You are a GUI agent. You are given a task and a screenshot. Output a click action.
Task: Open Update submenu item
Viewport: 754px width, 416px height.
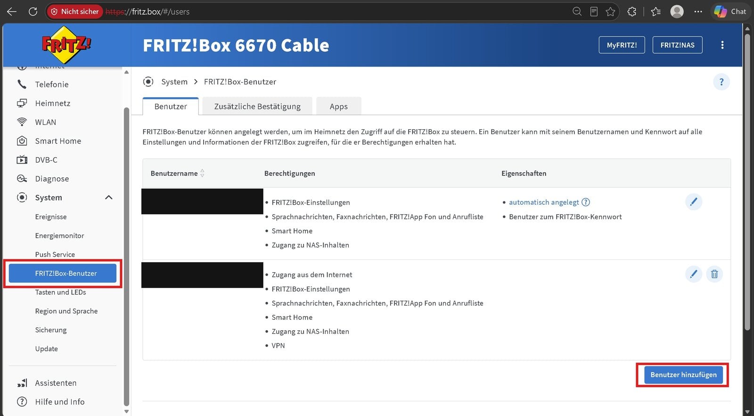click(x=46, y=349)
